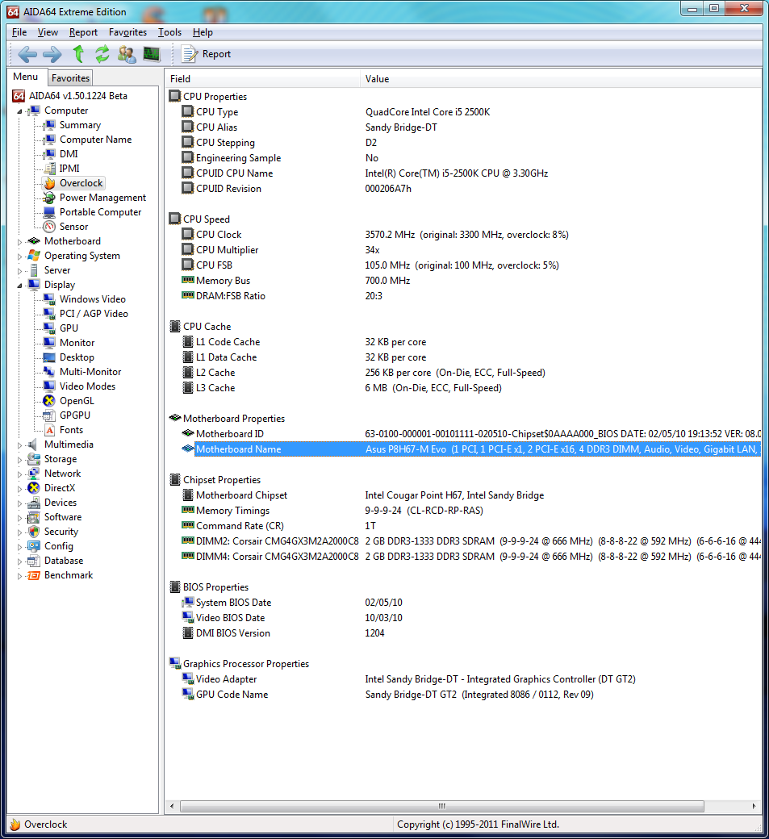Click the Value column header
Image resolution: width=769 pixels, height=839 pixels.
point(561,79)
